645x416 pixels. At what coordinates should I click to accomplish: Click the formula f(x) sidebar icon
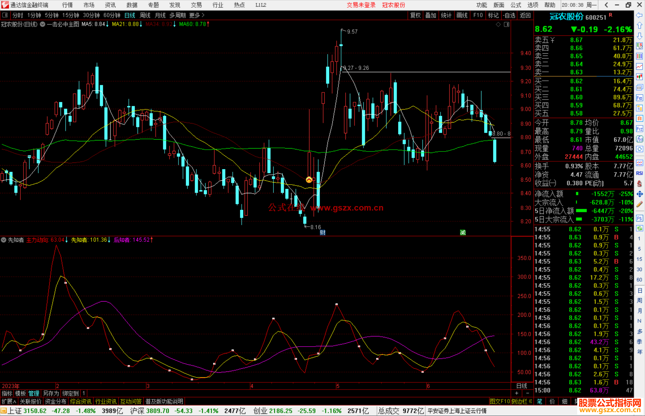click(x=639, y=139)
